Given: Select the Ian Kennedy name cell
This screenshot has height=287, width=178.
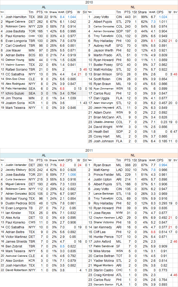Looking at the screenshot, I should [104, 227].
